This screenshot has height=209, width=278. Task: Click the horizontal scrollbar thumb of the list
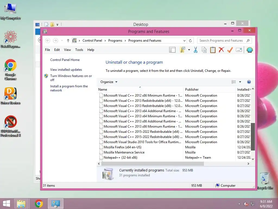coord(153,164)
